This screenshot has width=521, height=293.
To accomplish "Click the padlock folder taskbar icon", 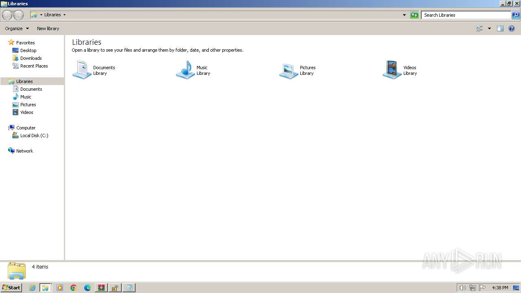I will pyautogui.click(x=115, y=288).
